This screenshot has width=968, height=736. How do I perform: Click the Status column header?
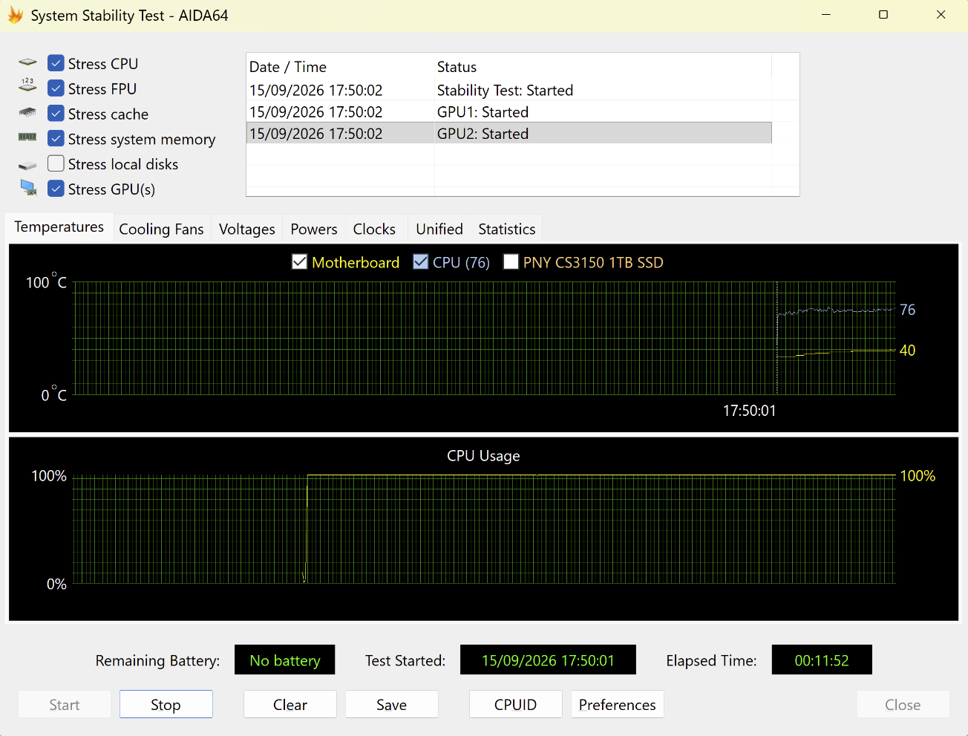click(603, 67)
